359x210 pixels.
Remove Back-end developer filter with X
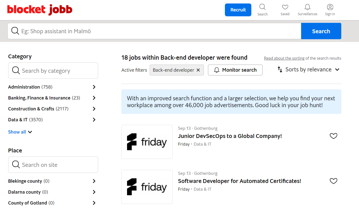tap(198, 70)
